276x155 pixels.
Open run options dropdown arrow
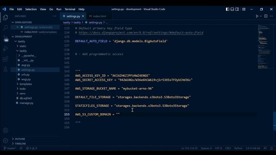[x=260, y=16]
